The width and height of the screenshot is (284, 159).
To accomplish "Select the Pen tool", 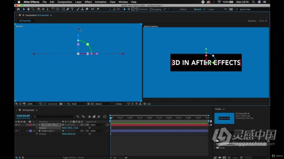I will pos(68,9).
